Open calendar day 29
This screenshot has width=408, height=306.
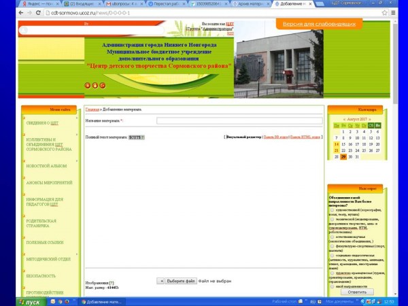tap(343, 156)
